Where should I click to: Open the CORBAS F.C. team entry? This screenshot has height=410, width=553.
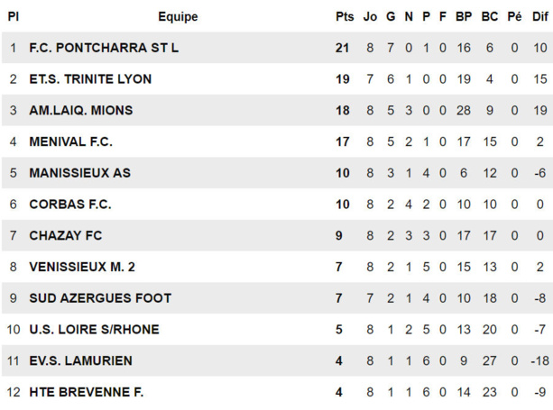[x=70, y=205]
